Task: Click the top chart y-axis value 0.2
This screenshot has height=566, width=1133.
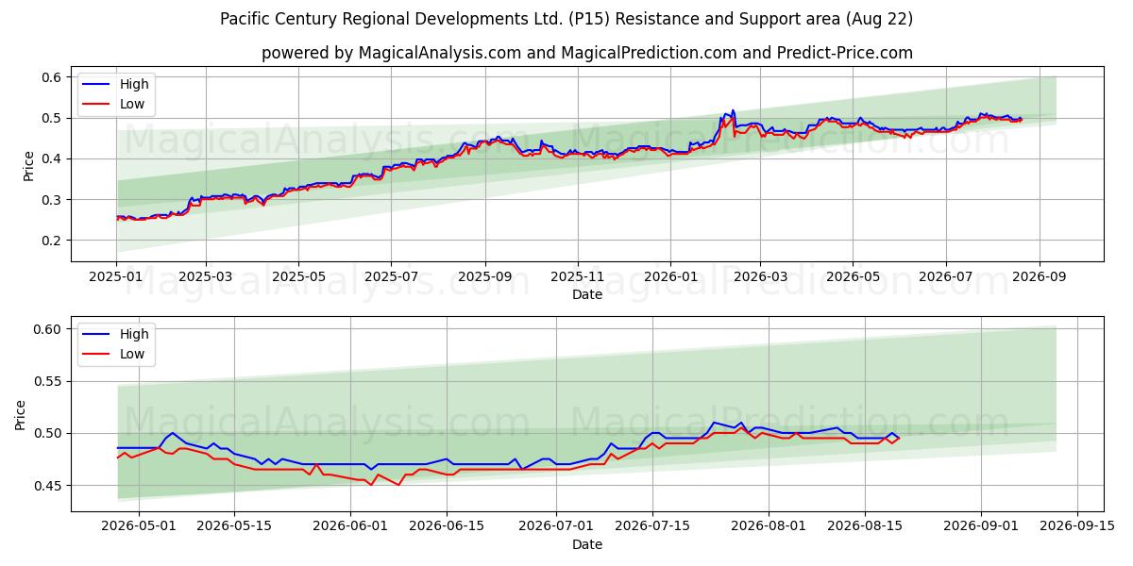Action: point(53,241)
